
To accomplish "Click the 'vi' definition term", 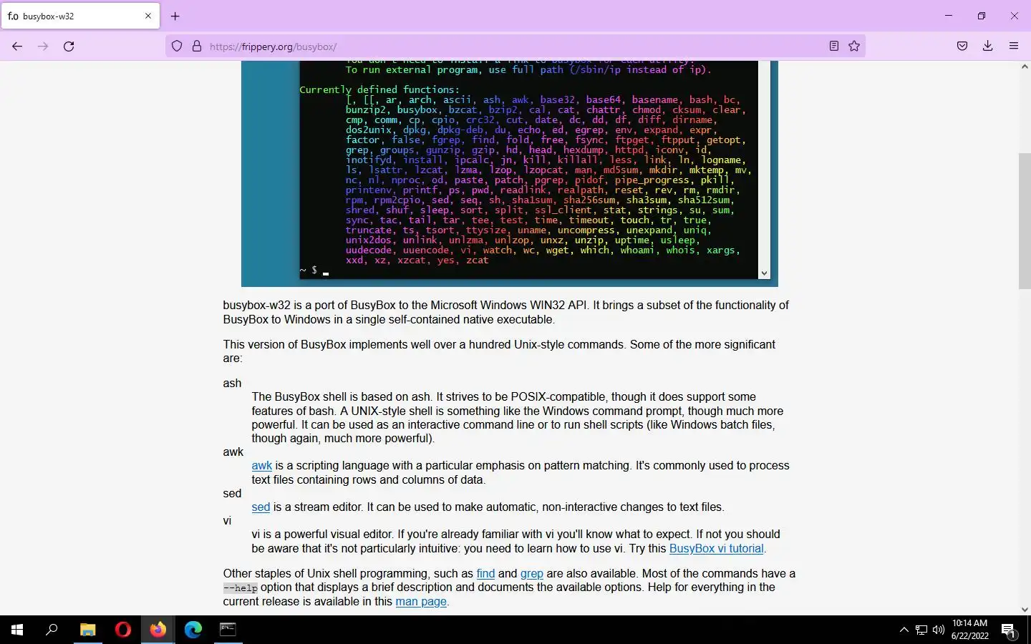I will [x=227, y=521].
